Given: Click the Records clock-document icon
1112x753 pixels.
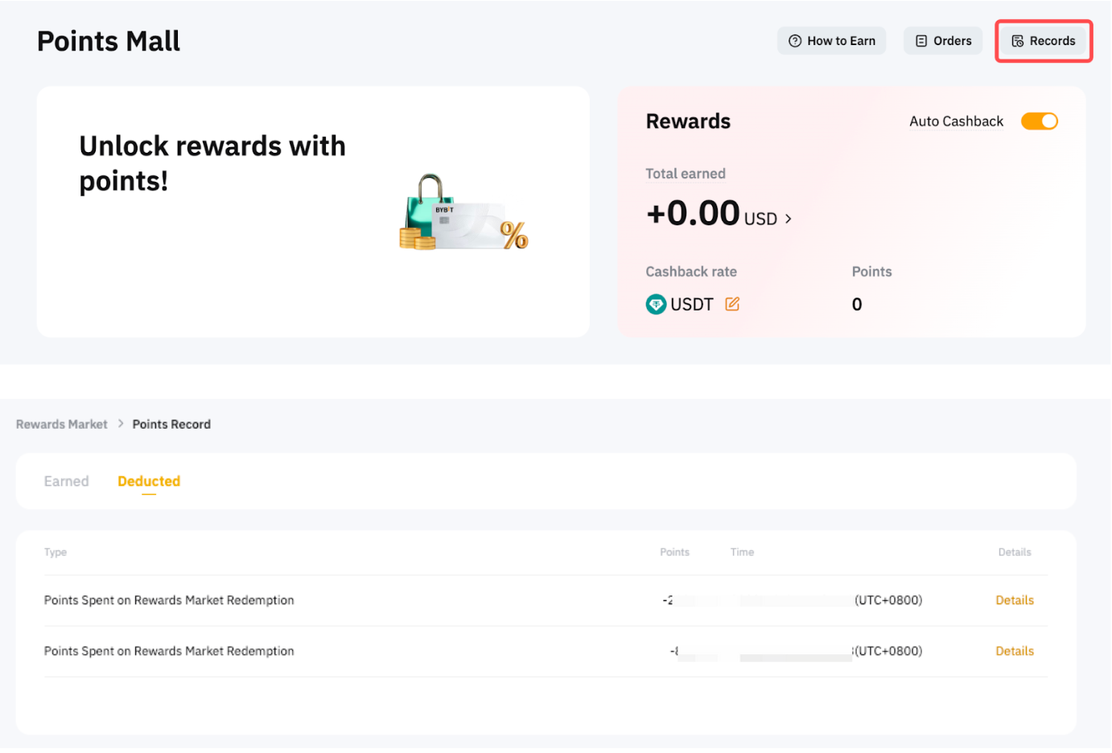Looking at the screenshot, I should 1018,41.
